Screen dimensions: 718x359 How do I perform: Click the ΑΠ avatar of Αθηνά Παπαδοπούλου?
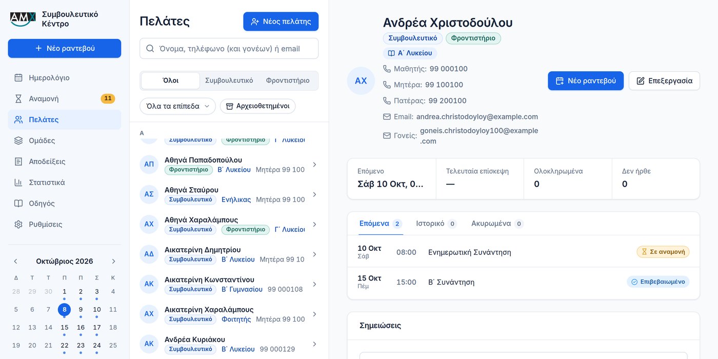[149, 165]
